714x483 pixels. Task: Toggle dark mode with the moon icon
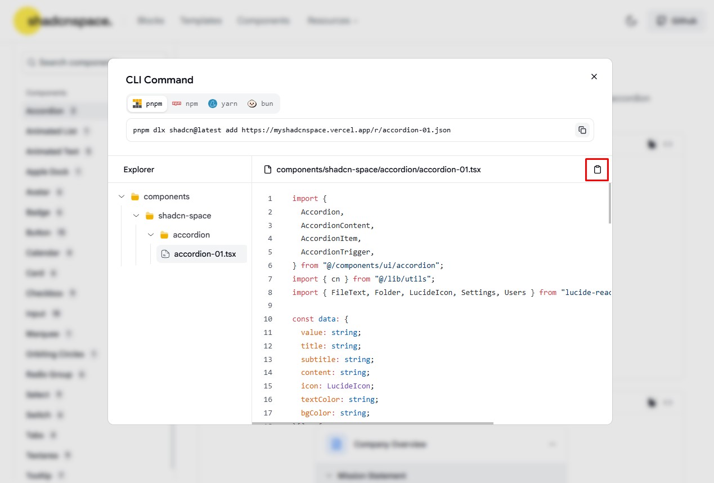point(631,21)
